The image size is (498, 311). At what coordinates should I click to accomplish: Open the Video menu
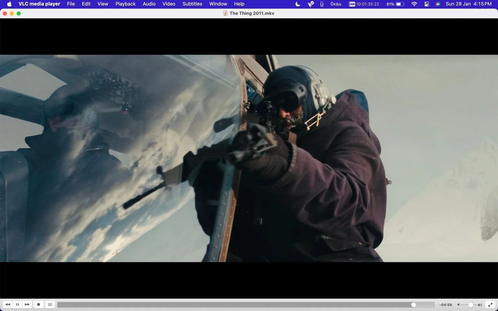click(169, 4)
